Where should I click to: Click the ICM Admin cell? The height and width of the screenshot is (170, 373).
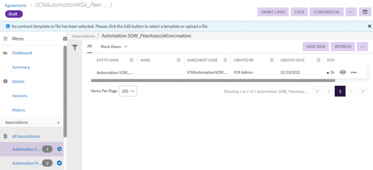click(243, 73)
